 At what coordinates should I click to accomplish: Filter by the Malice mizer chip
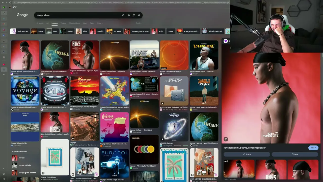[20, 31]
